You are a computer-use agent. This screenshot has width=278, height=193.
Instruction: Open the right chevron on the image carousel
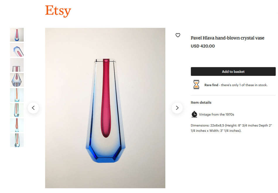(177, 108)
